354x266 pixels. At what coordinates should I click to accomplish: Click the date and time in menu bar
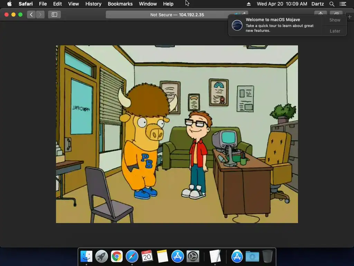point(282,4)
